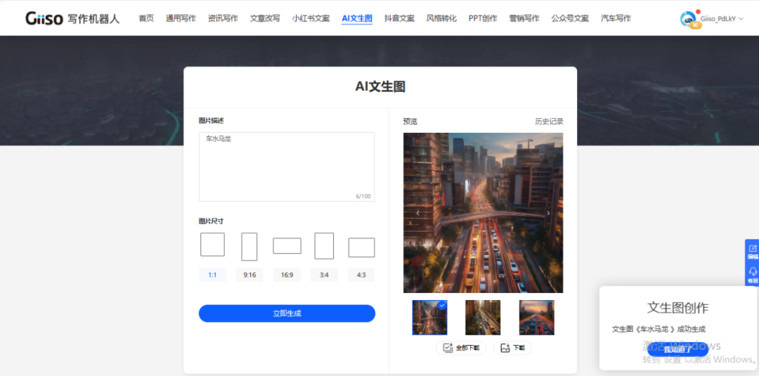Dismiss the popup with 我知道了
The image size is (759, 376).
coord(677,349)
